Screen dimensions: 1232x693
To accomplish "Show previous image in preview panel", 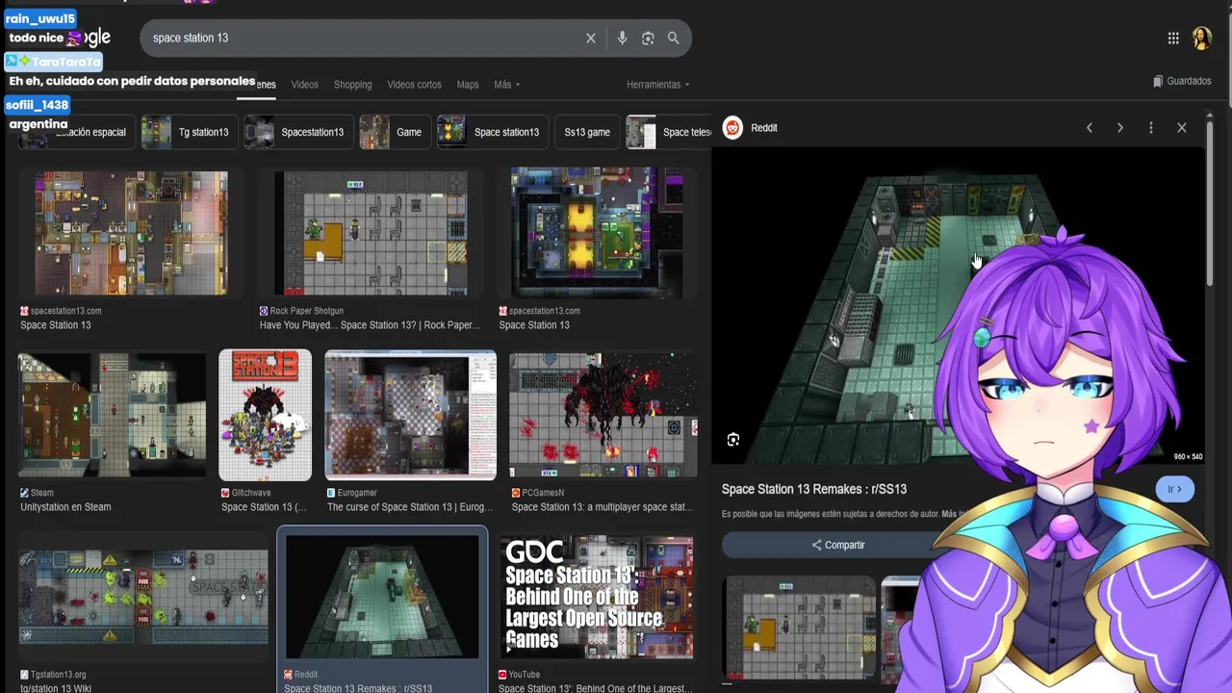I will click(x=1090, y=128).
